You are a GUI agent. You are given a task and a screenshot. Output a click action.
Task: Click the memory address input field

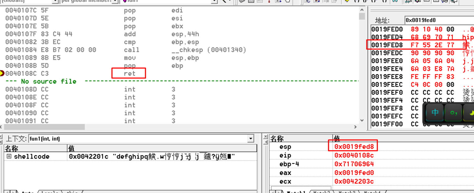439,20
